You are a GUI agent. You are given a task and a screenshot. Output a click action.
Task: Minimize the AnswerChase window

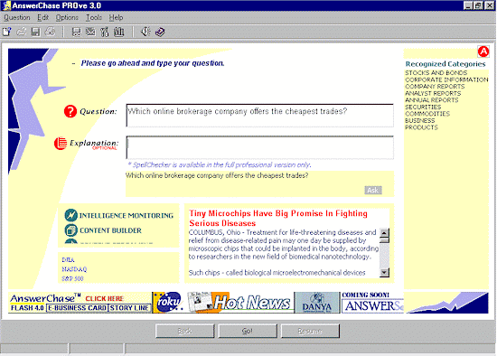pyautogui.click(x=468, y=5)
